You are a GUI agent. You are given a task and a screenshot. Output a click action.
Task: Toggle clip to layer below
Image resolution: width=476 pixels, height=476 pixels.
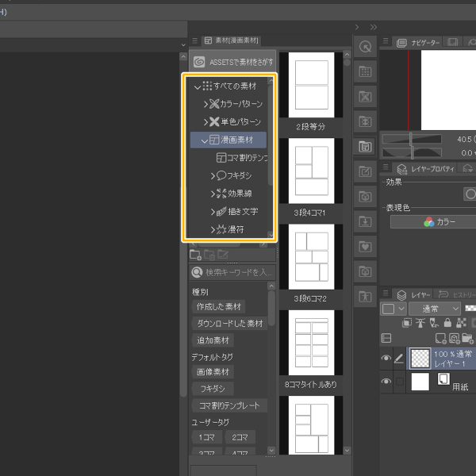pyautogui.click(x=406, y=323)
